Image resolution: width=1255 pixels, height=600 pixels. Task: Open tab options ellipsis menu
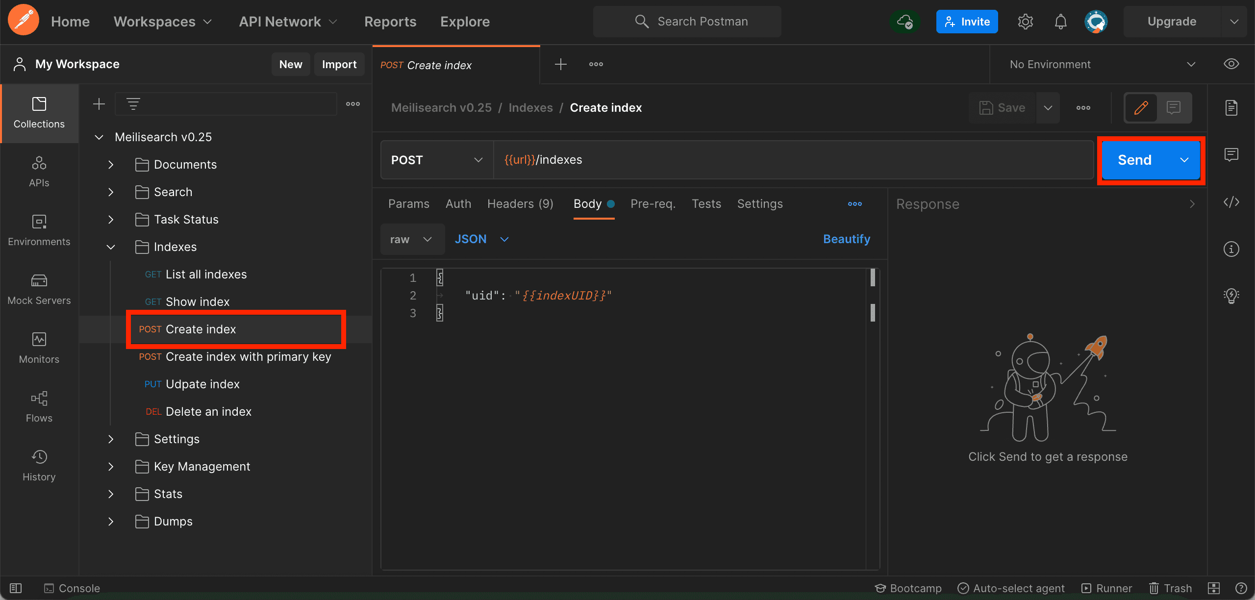[596, 64]
